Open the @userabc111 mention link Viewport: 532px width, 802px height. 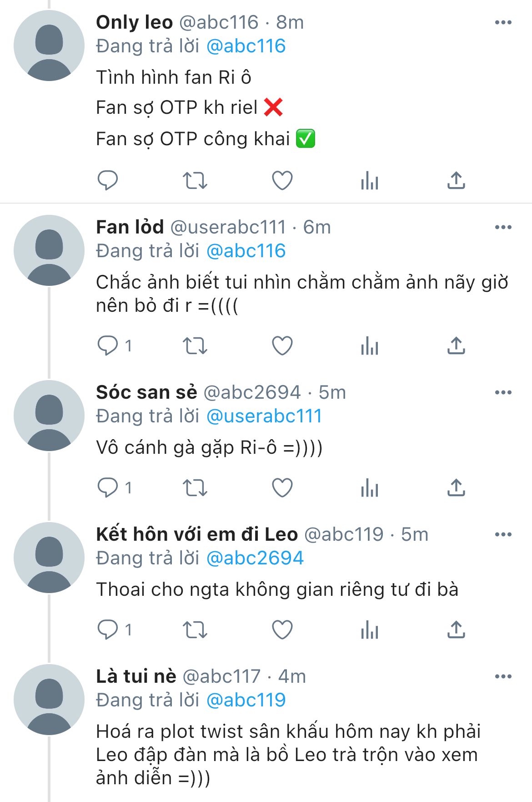coord(264,416)
